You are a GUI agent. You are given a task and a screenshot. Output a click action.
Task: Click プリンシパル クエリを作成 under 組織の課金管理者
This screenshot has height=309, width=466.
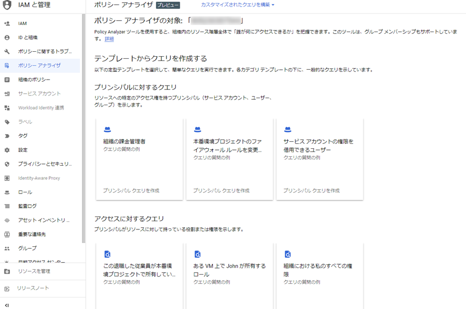(x=131, y=190)
